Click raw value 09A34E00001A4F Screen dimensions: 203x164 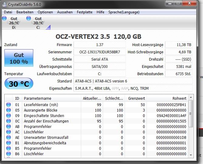coord(171,115)
